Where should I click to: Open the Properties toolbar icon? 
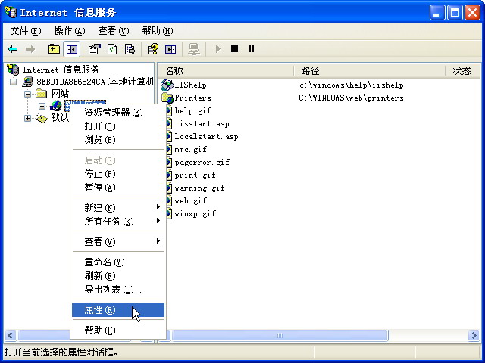coord(94,49)
